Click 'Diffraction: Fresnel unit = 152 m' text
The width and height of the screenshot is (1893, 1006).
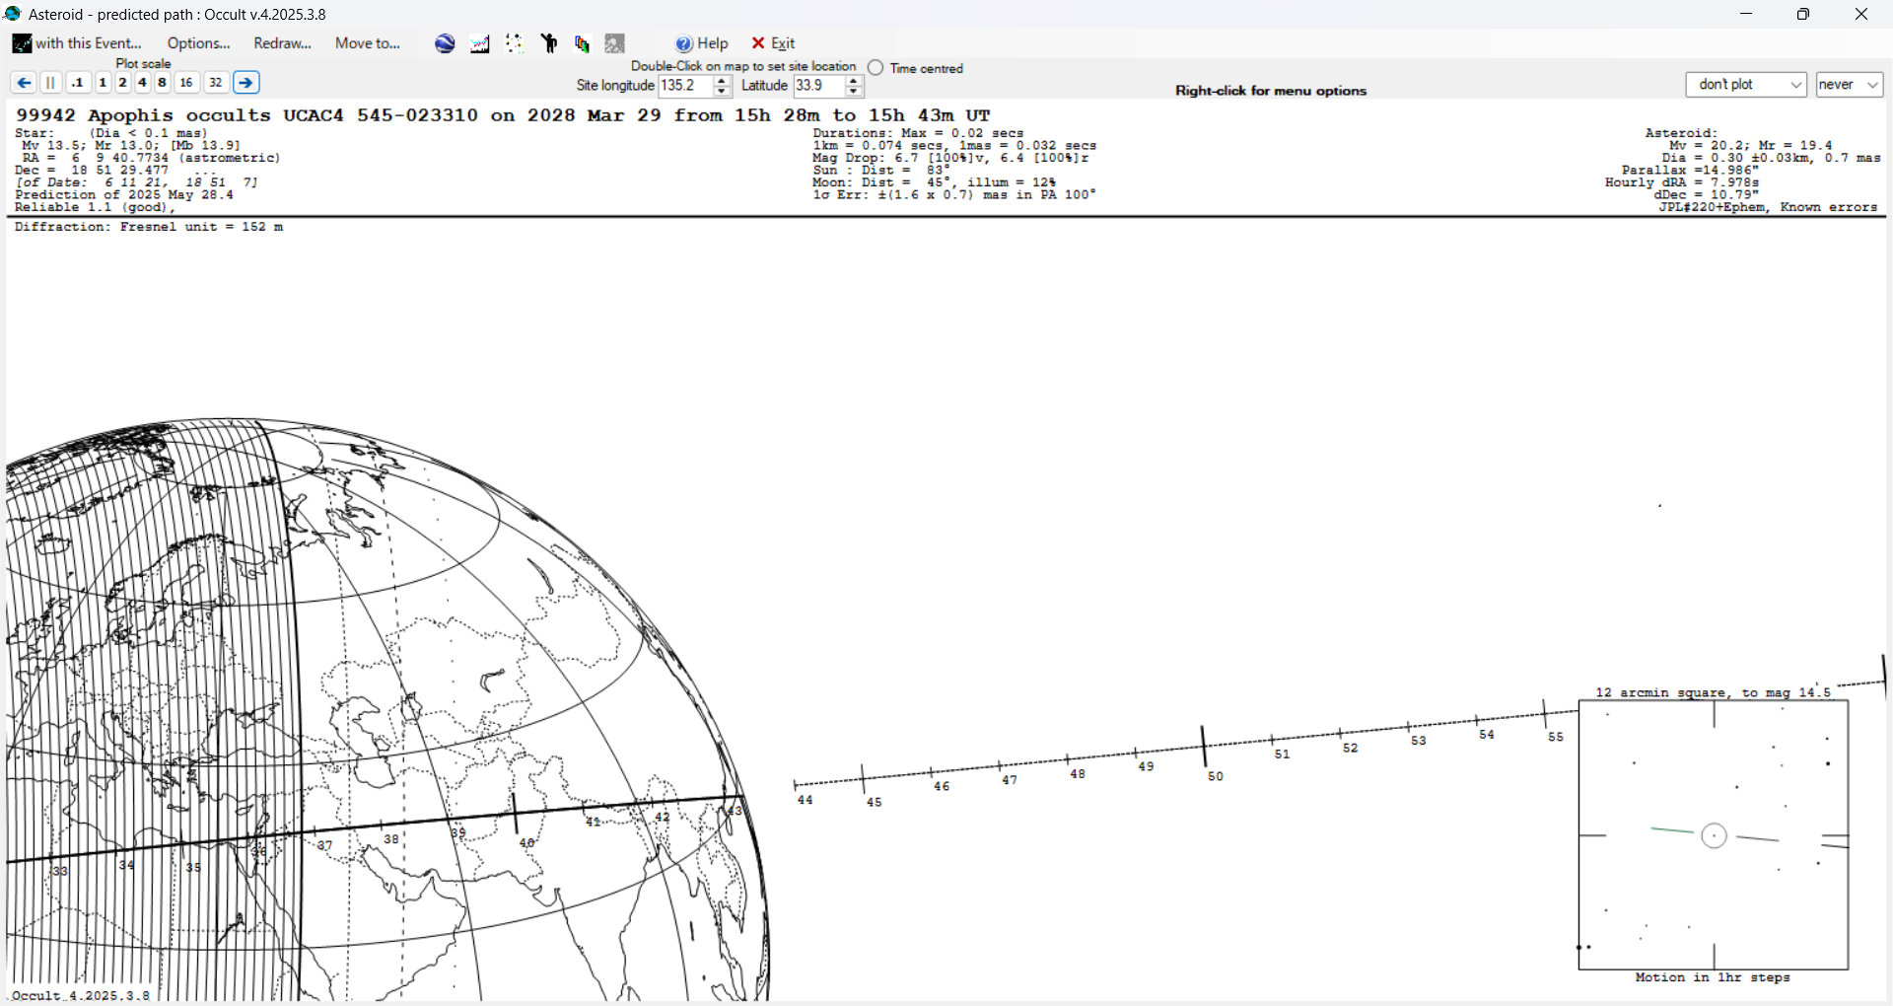point(149,227)
